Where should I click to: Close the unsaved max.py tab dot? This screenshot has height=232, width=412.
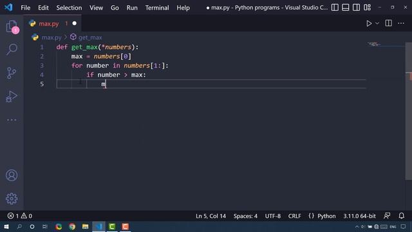(x=75, y=23)
